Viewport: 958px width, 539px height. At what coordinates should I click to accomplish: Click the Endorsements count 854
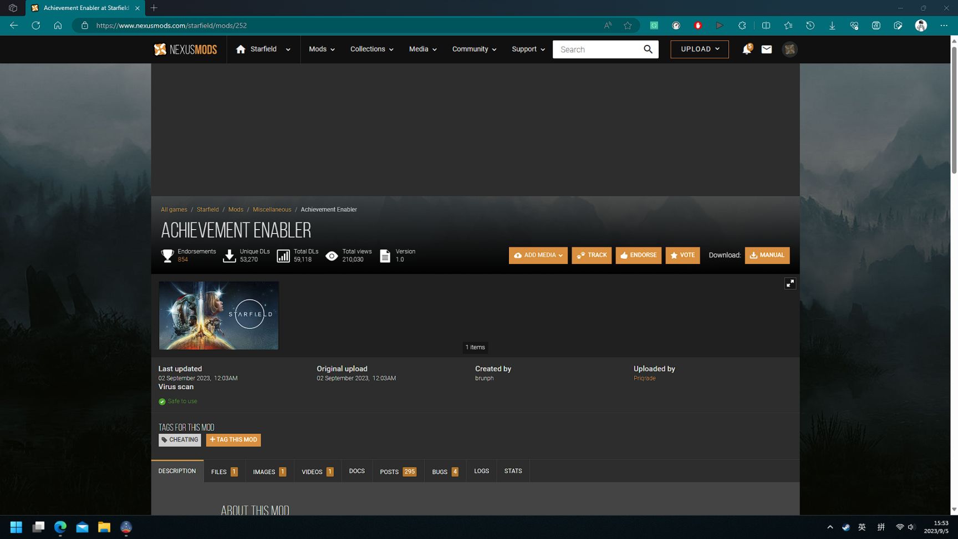[x=182, y=260]
